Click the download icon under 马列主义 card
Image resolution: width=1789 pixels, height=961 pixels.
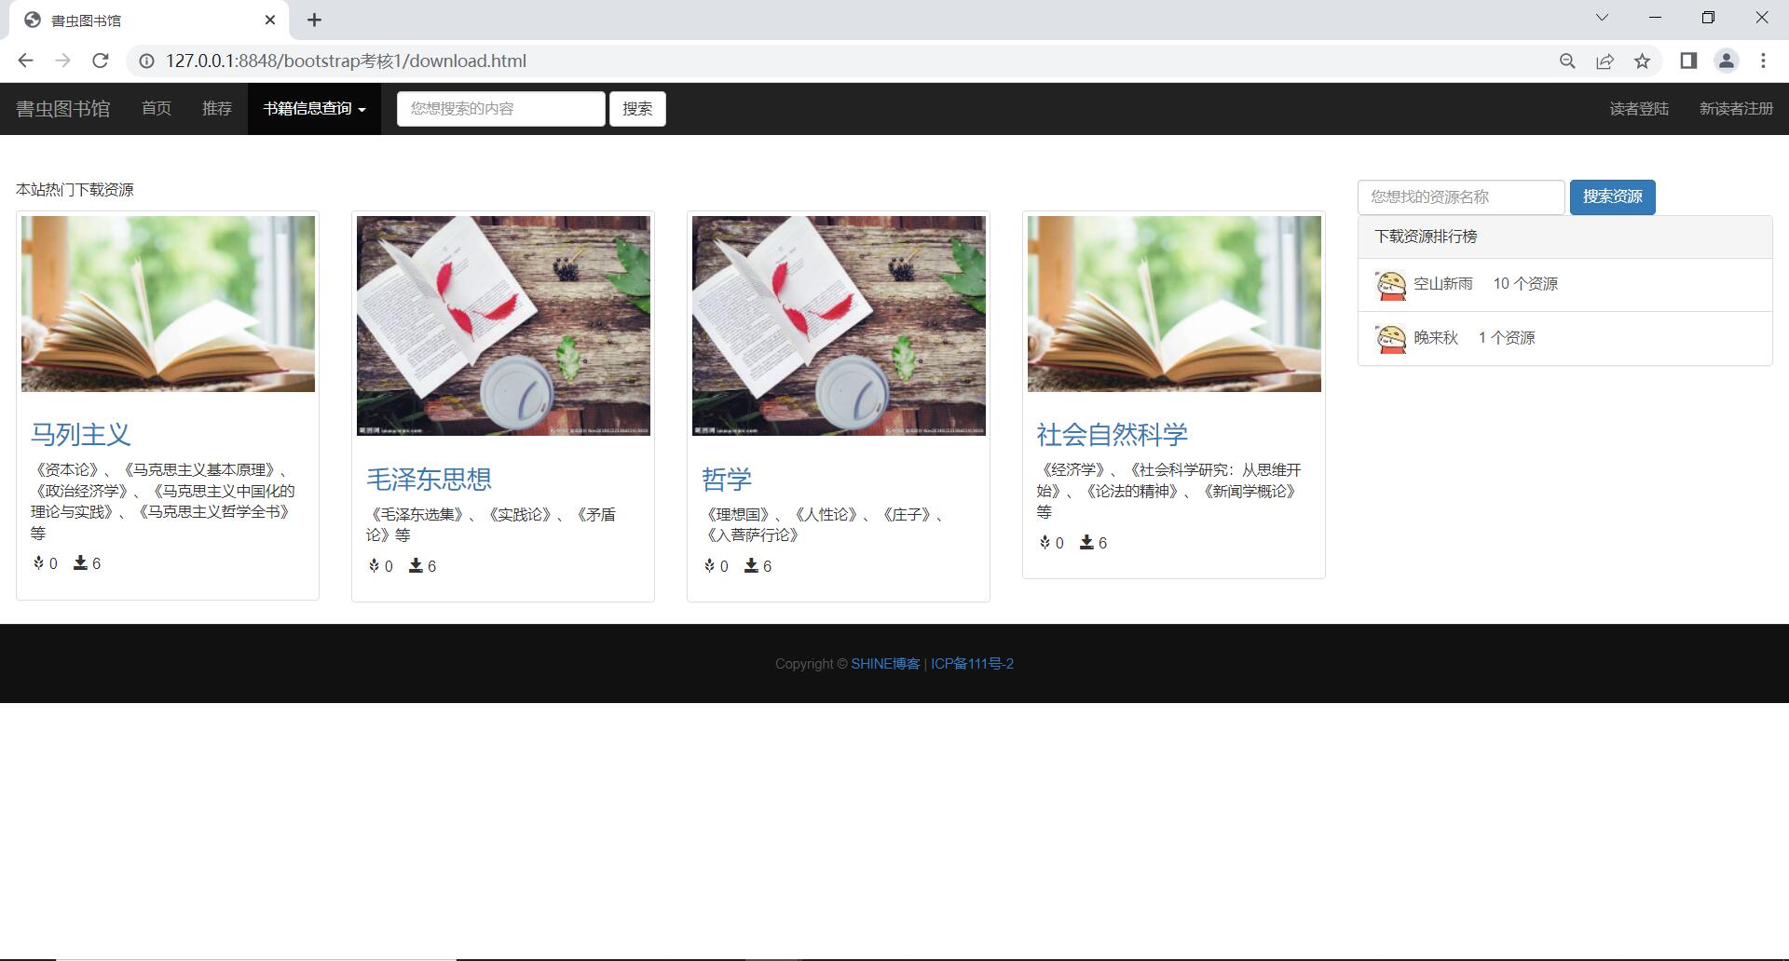pos(81,563)
